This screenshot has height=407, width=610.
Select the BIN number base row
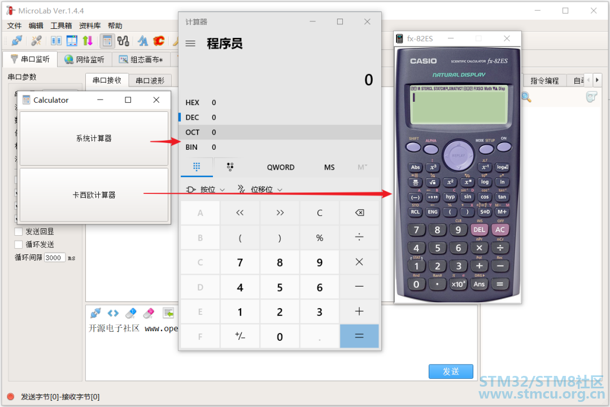[280, 147]
